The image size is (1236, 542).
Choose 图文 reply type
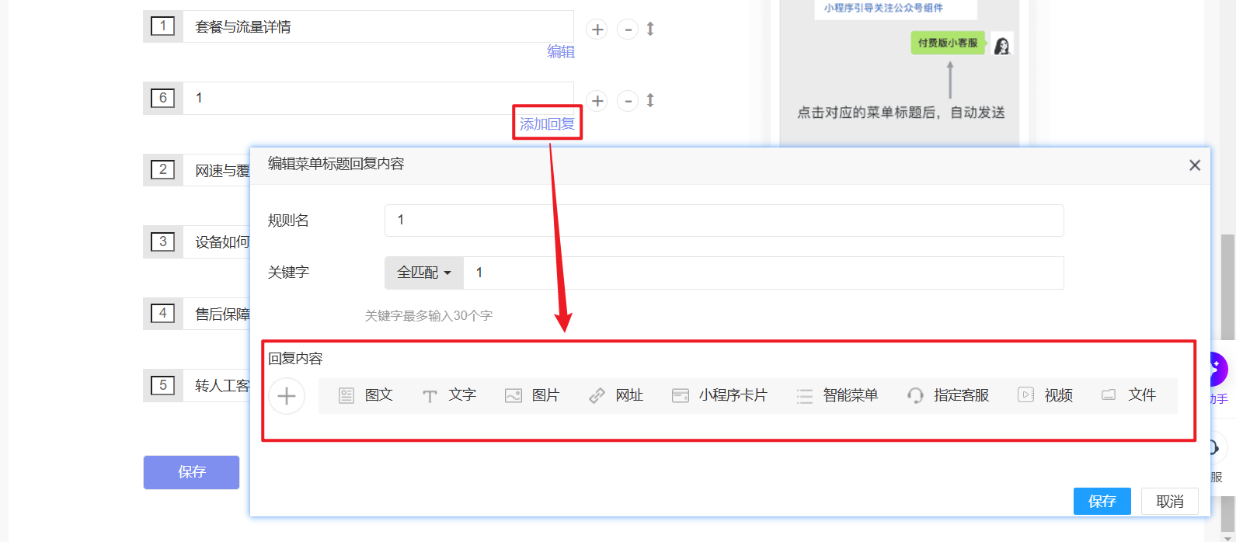[367, 395]
